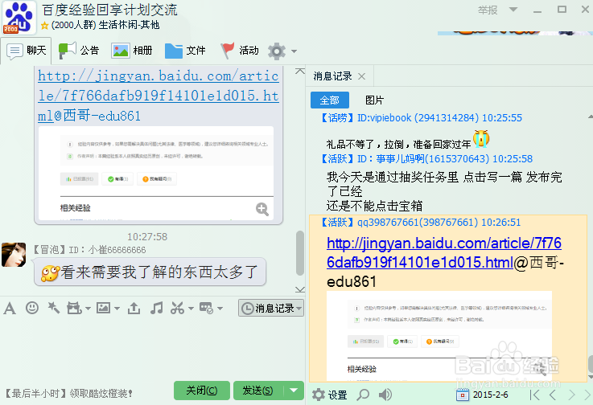593x405 pixels.
Task: Select the 全部 filter tab
Action: click(x=329, y=100)
